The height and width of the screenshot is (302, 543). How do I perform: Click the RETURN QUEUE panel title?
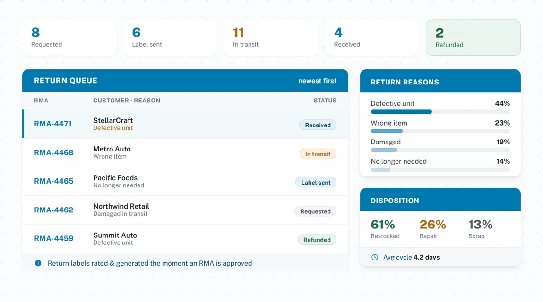65,81
